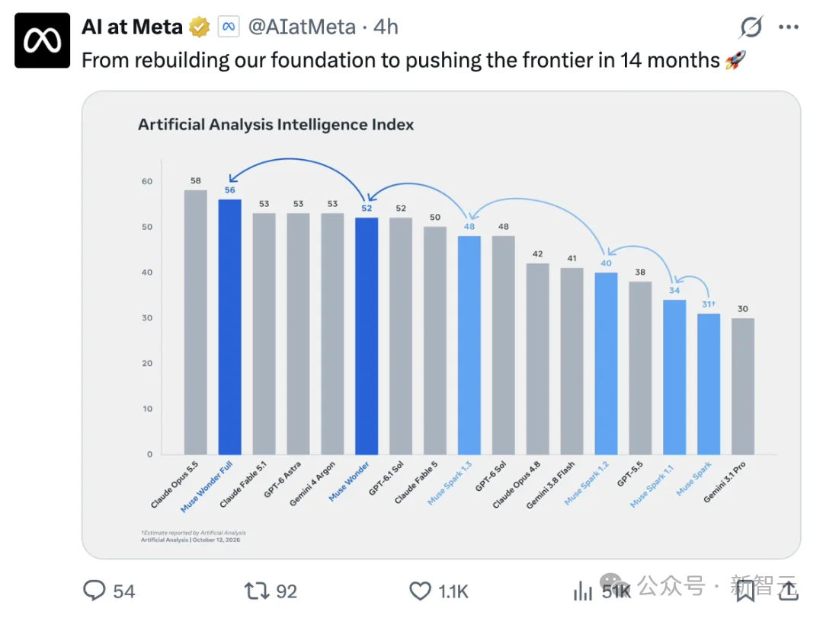Open the chart image thumbnail
This screenshot has width=823, height=618.
[x=441, y=325]
